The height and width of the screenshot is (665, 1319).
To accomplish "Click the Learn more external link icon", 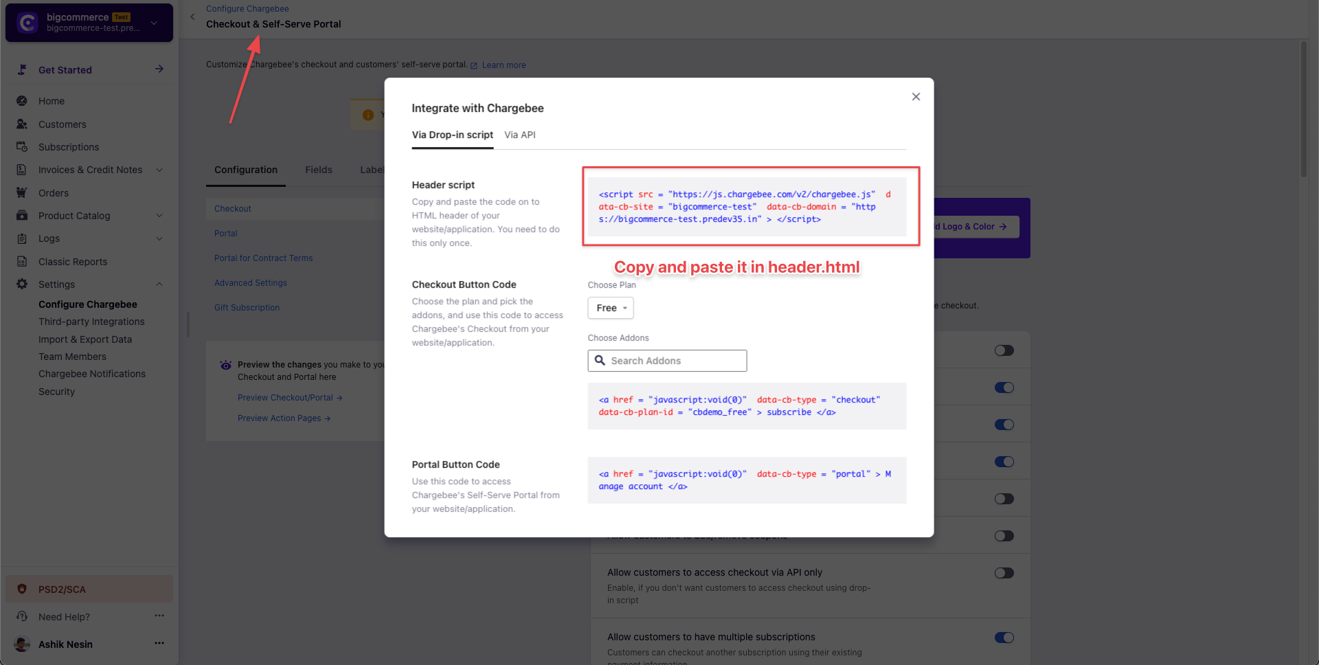I will pyautogui.click(x=474, y=66).
